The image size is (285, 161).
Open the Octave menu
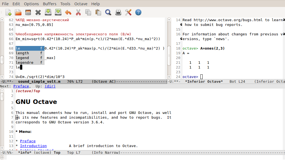pos(81,4)
